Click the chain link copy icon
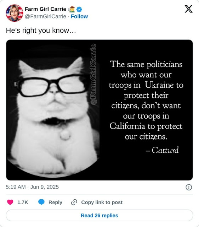199x227 pixels. point(74,202)
